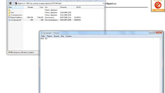Click the 'Digalo1.rar' heading in browser page

(111, 4)
